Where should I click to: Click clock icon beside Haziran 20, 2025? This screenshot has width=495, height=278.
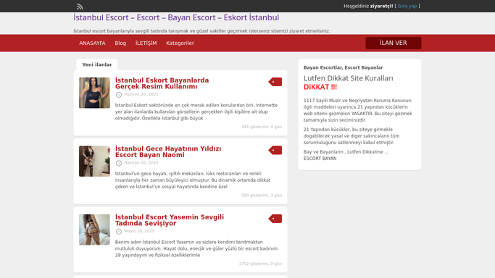coord(119,95)
